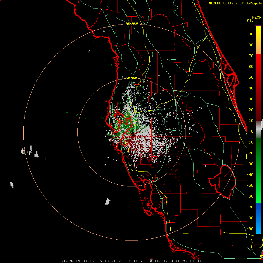The image size is (263, 263).
Task: Click the -50 knot scale value
Action: click(x=250, y=186)
